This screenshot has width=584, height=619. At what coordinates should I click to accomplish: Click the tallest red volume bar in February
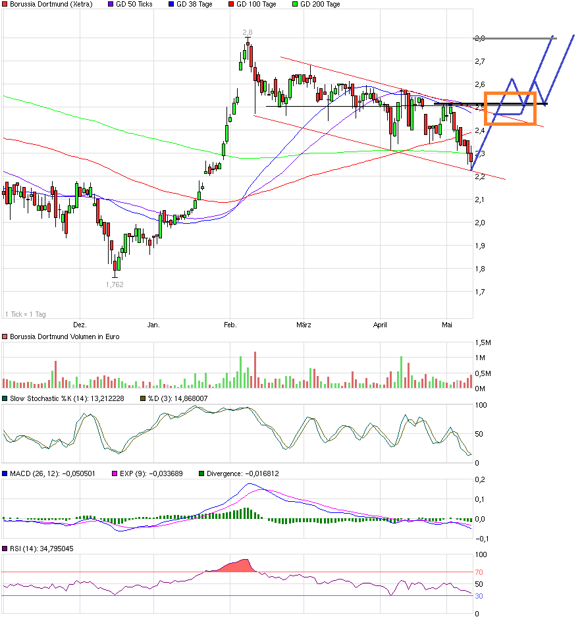point(255,370)
